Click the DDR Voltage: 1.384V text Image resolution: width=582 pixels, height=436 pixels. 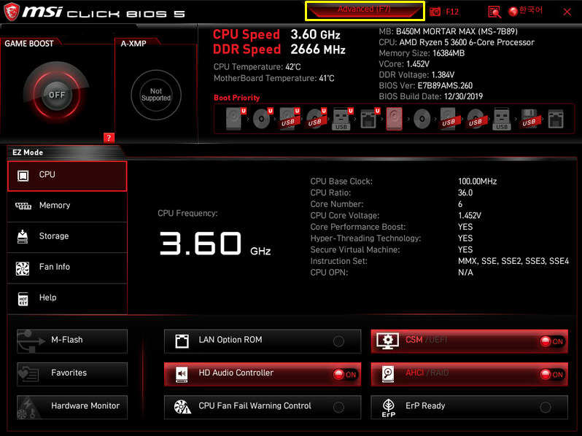pyautogui.click(x=416, y=74)
